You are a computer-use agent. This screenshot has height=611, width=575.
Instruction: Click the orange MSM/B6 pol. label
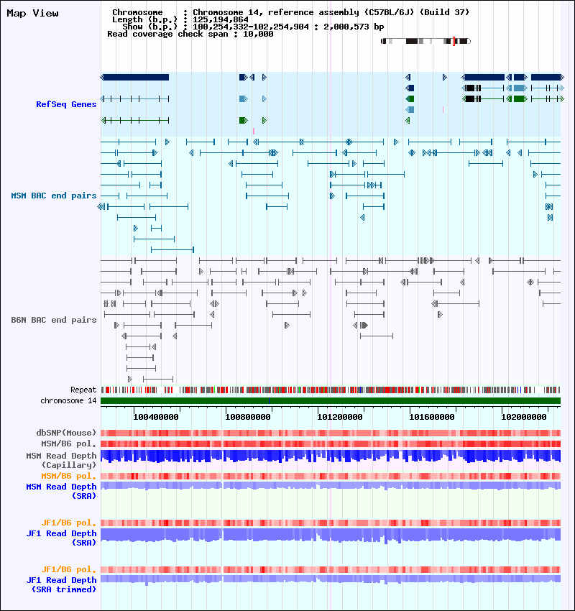point(69,476)
